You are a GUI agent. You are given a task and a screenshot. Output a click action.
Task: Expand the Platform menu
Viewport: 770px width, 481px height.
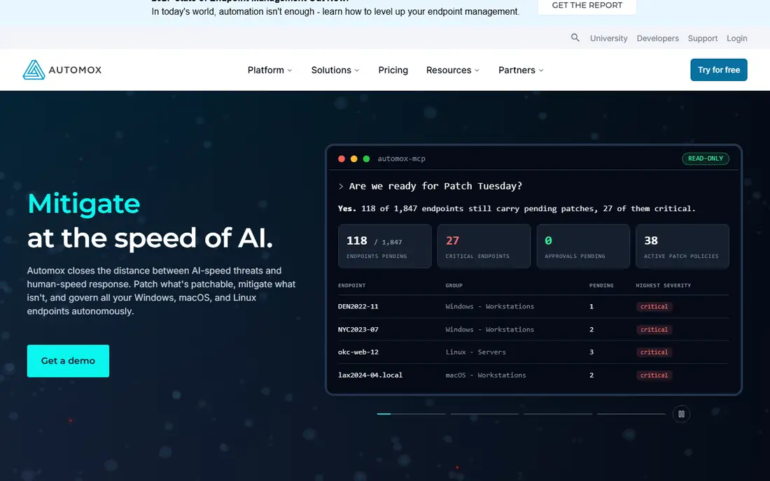pyautogui.click(x=269, y=70)
